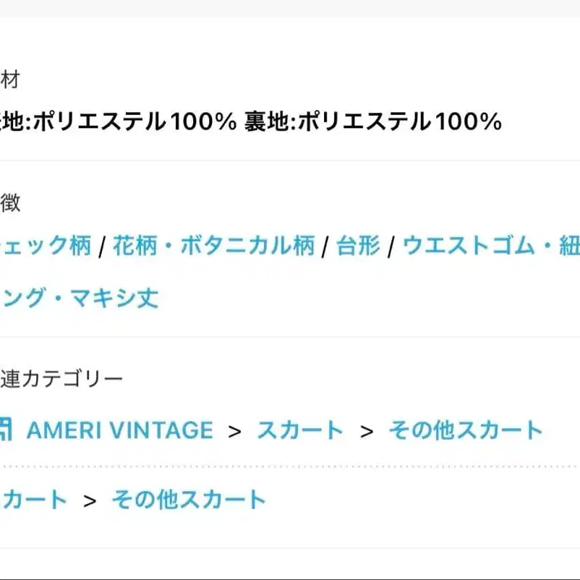Open the AMERI VINTAGE brand link
The height and width of the screenshot is (580, 580).
tap(120, 430)
